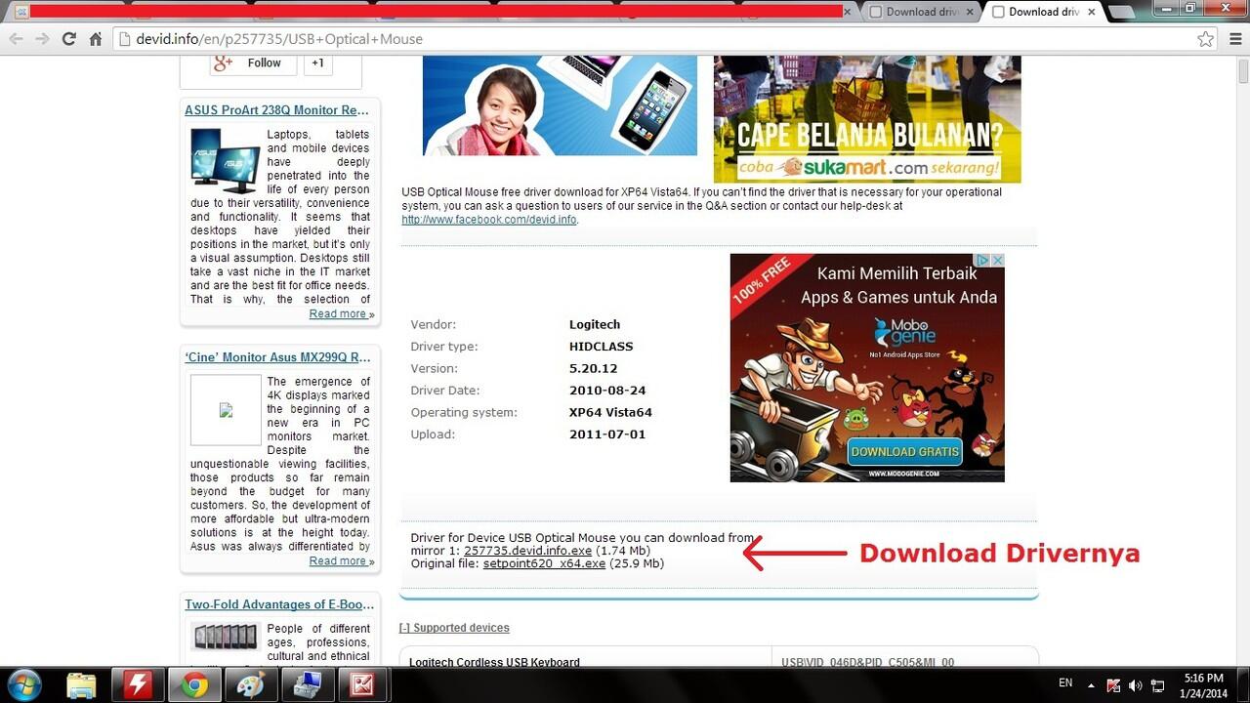Go back with the browser Back arrow
This screenshot has width=1250, height=703.
tap(17, 39)
